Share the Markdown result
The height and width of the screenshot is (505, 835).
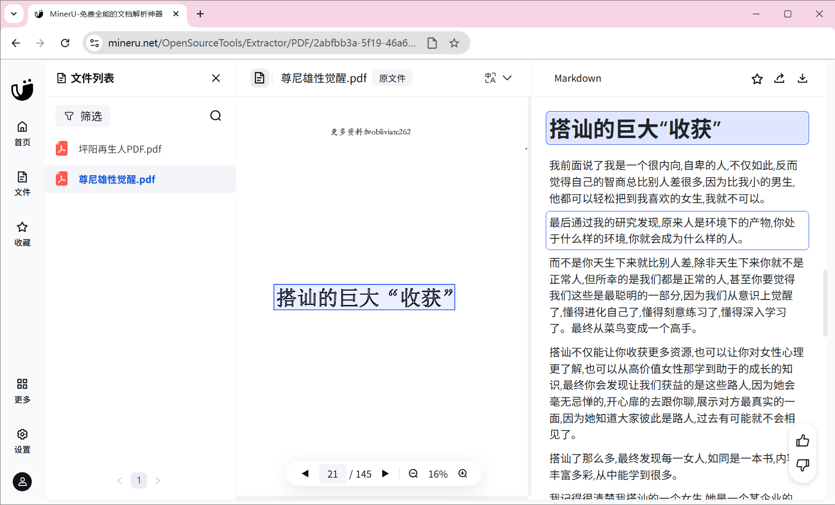coord(779,78)
